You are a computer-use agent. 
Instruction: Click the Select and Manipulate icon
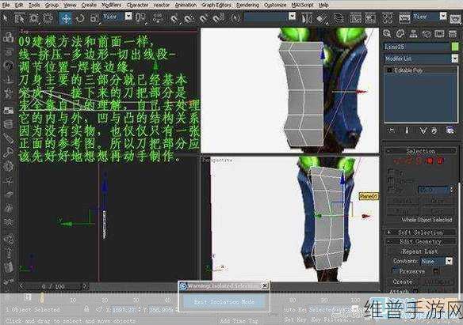coord(158,18)
